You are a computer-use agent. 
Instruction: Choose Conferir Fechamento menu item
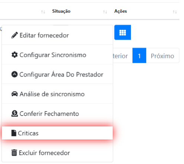click(57, 113)
